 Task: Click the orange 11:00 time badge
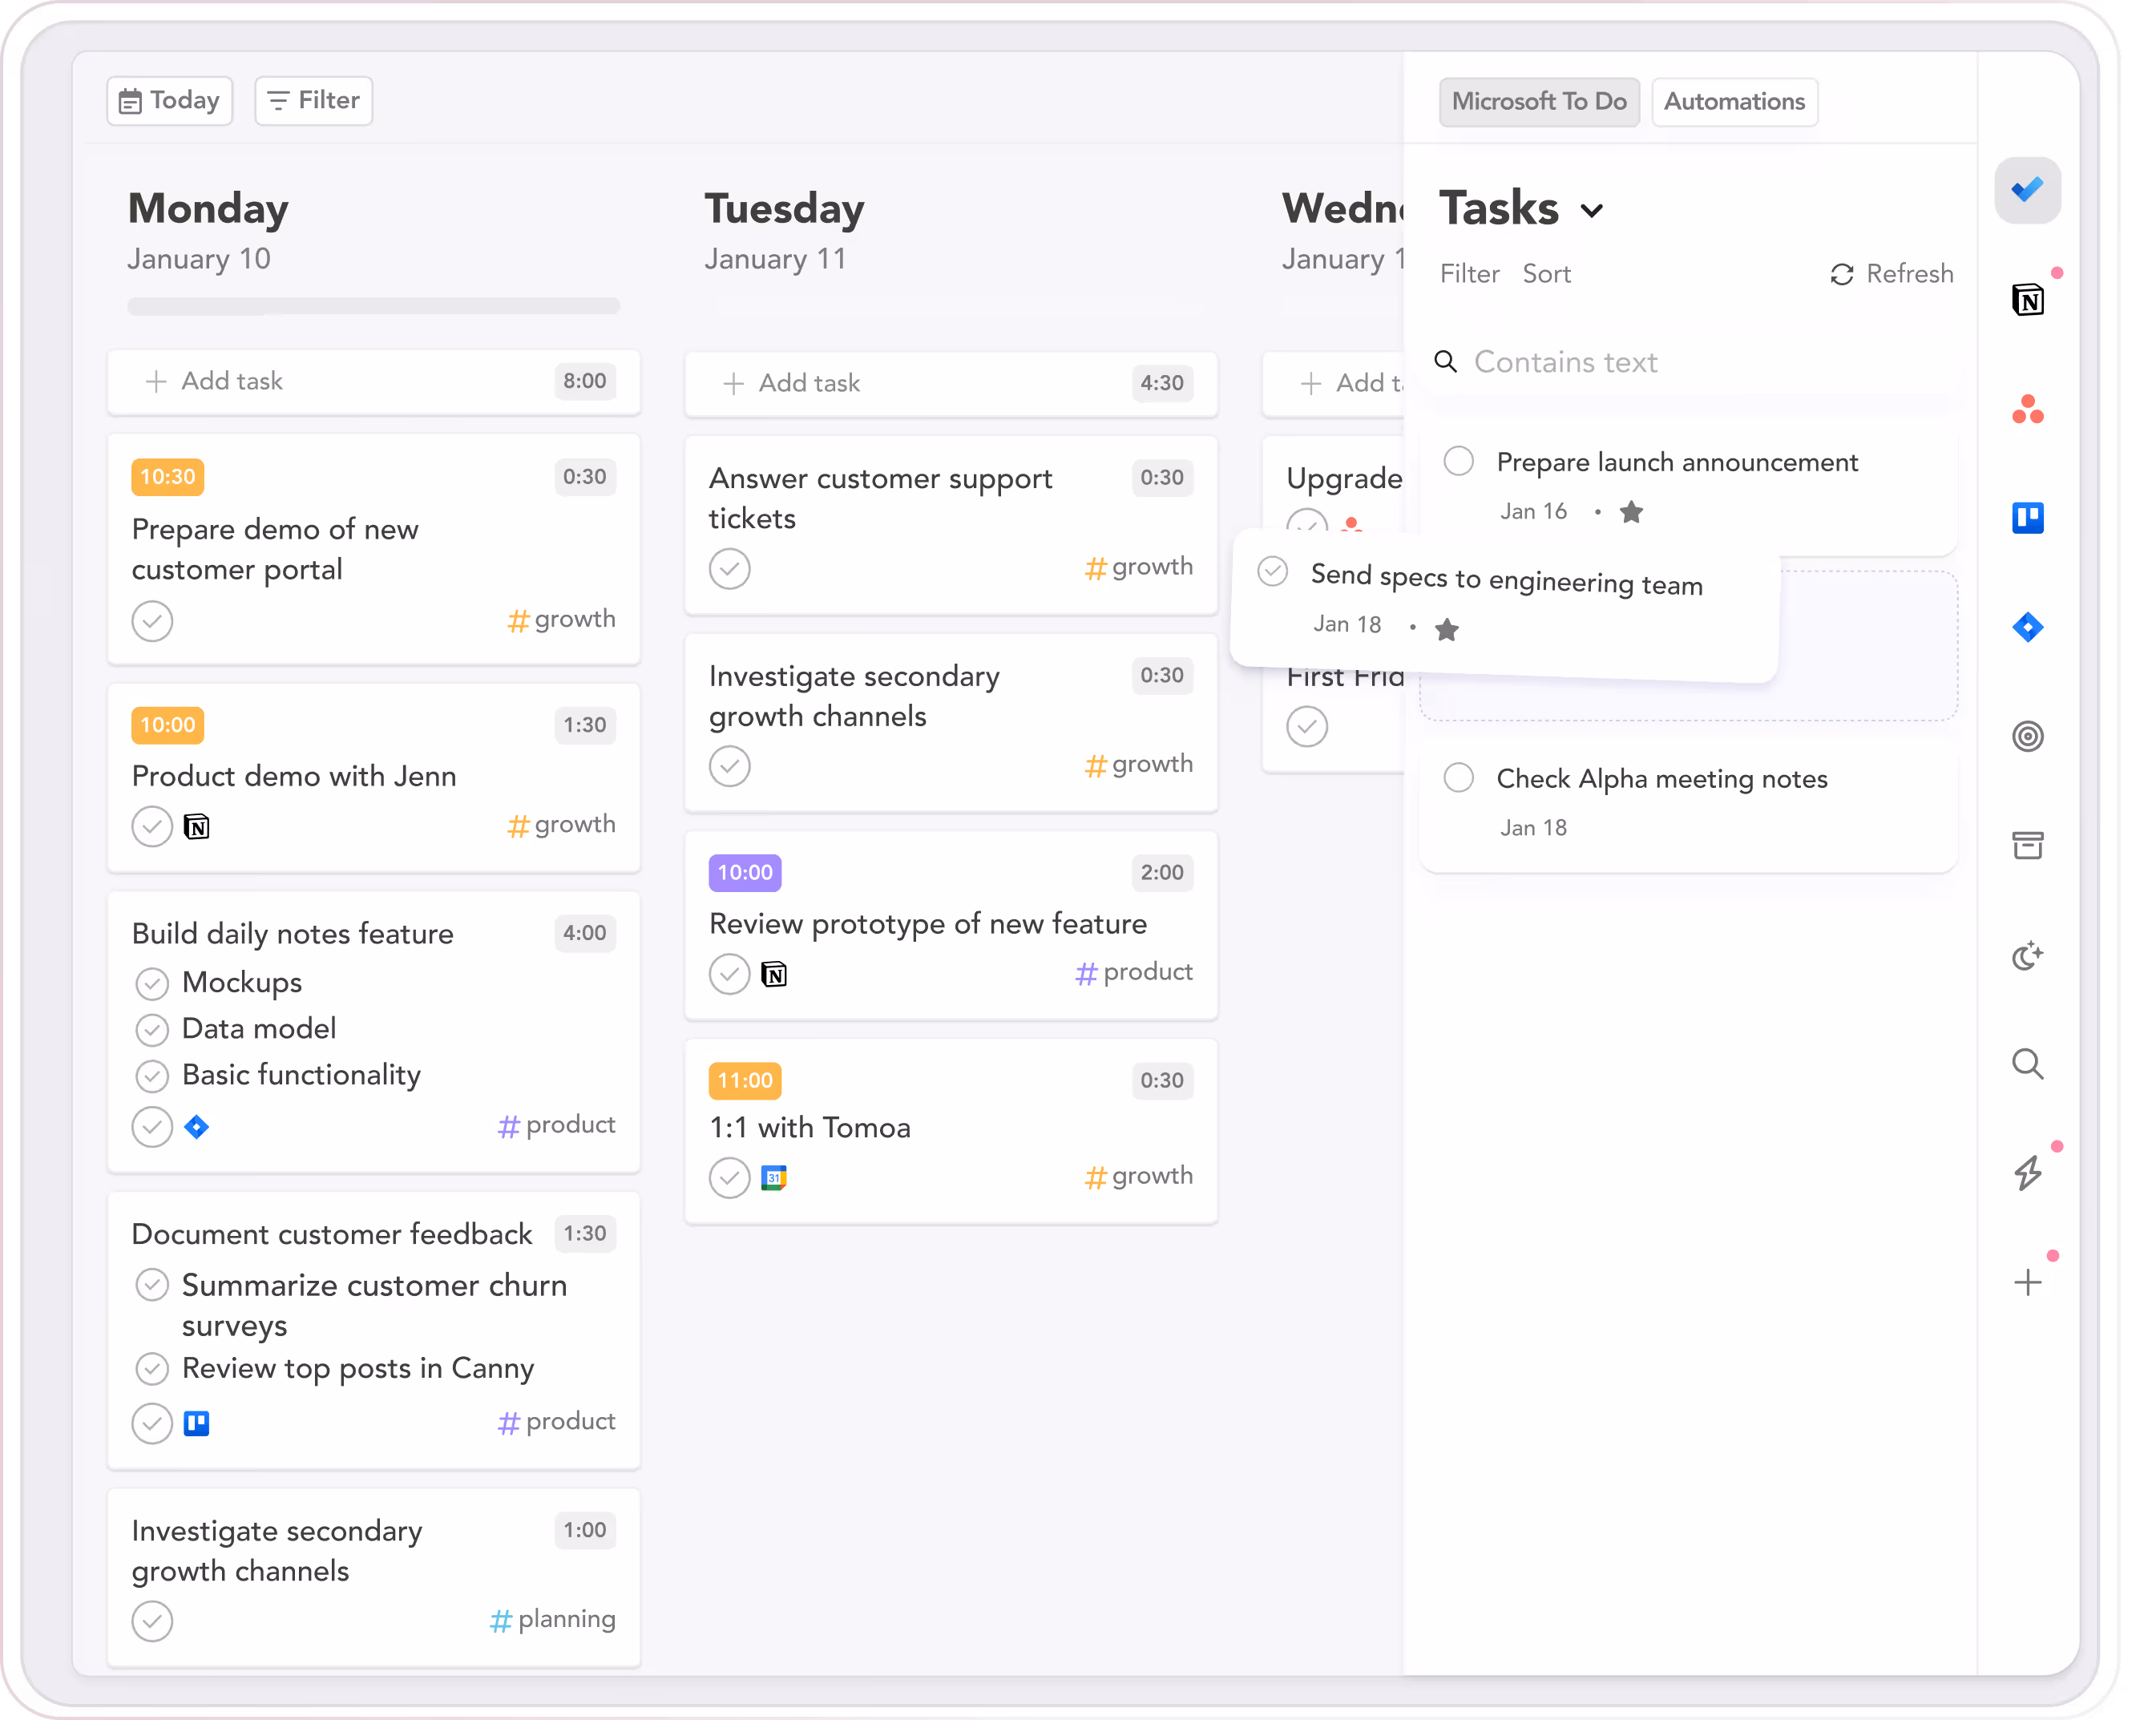pyautogui.click(x=744, y=1080)
